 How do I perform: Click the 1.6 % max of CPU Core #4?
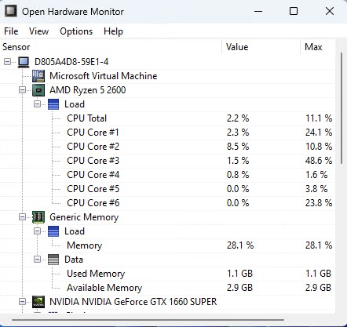tap(316, 175)
